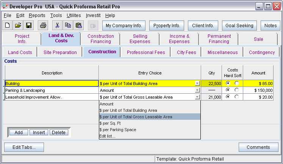Select Hard cost radio for Leasehold Improvement row
Viewport: 283px width, 164px height.
(x=228, y=97)
